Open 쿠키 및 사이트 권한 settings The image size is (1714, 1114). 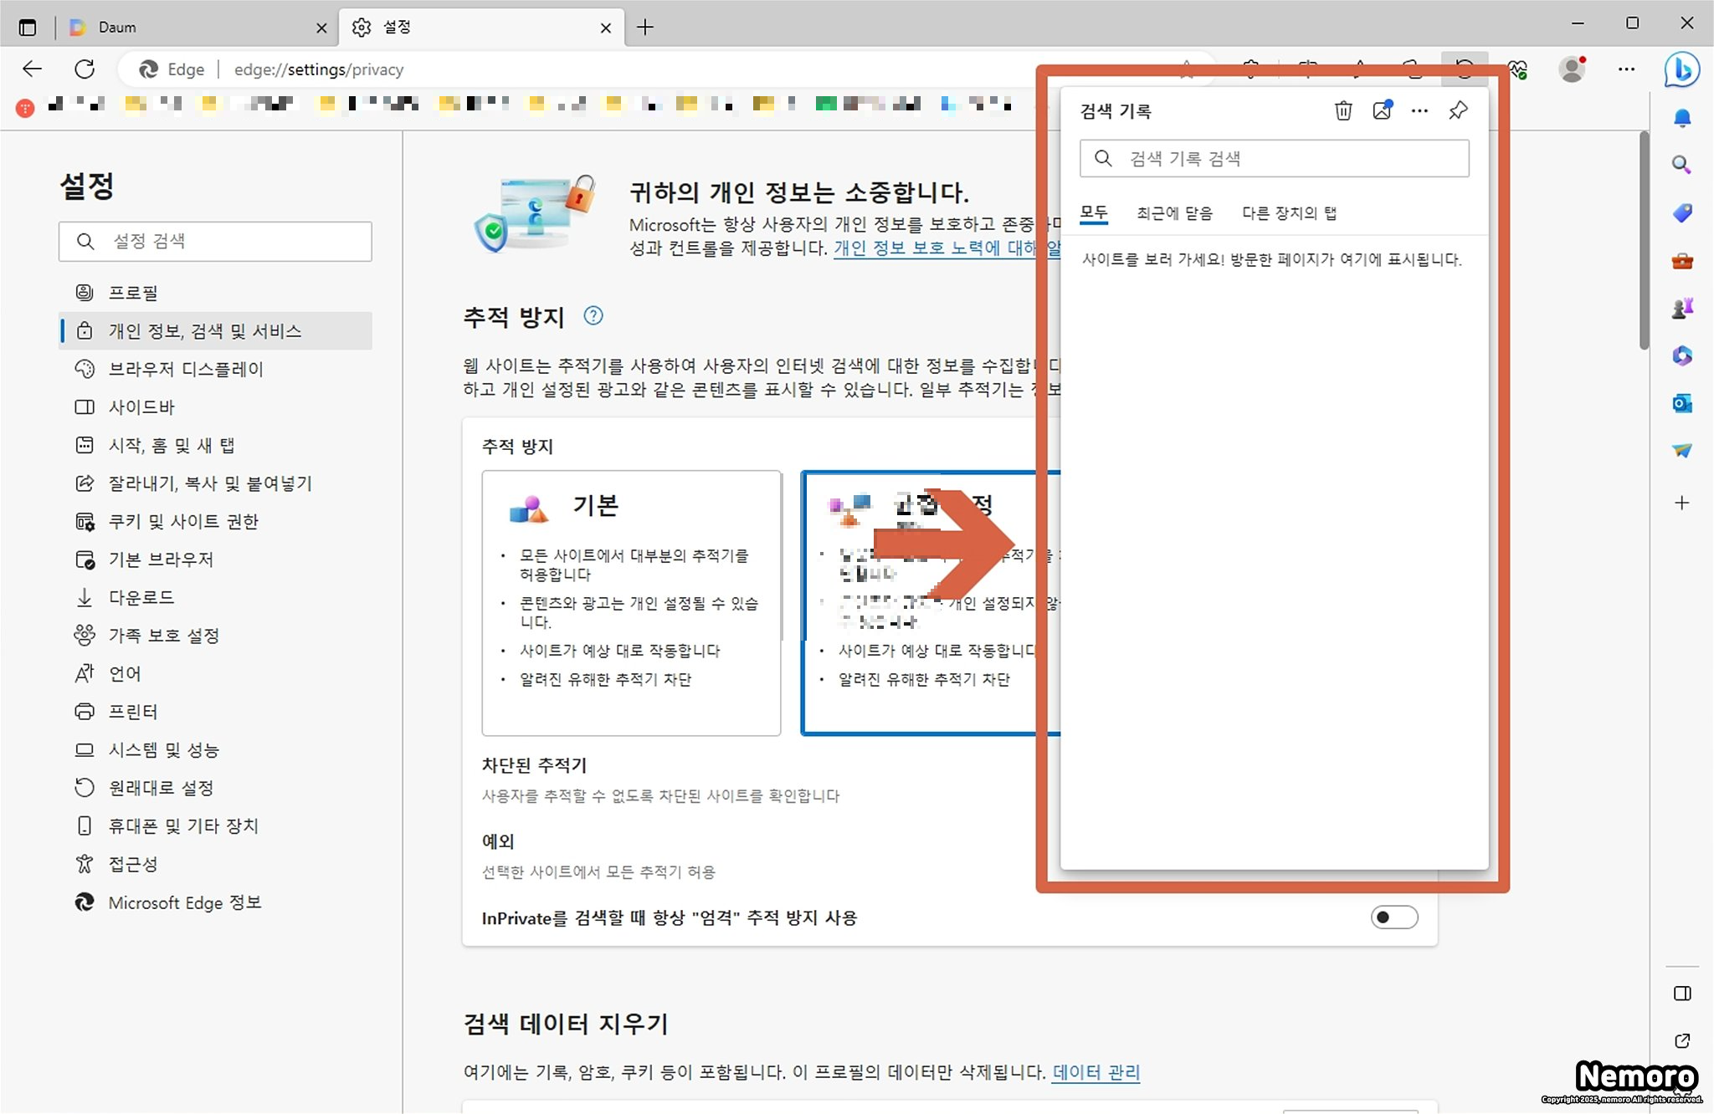point(182,522)
